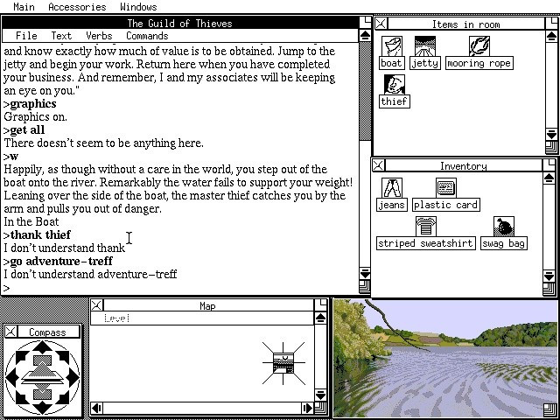Close the Compass window
This screenshot has height=420, width=560.
(10, 332)
